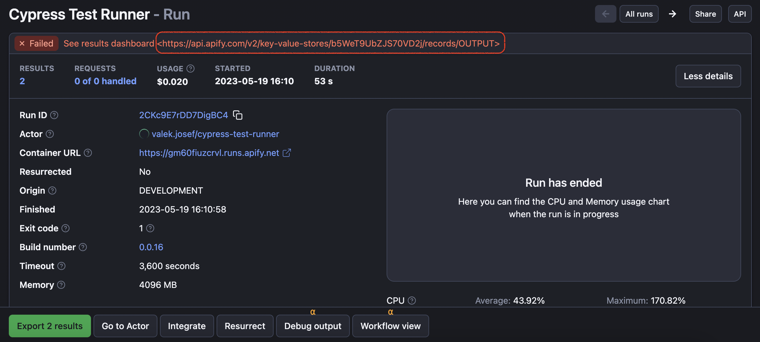Click the Share button

pos(705,14)
